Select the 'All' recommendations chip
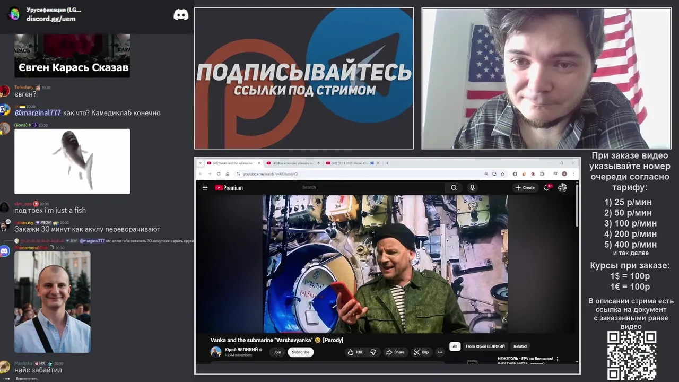679x382 pixels. pyautogui.click(x=455, y=346)
